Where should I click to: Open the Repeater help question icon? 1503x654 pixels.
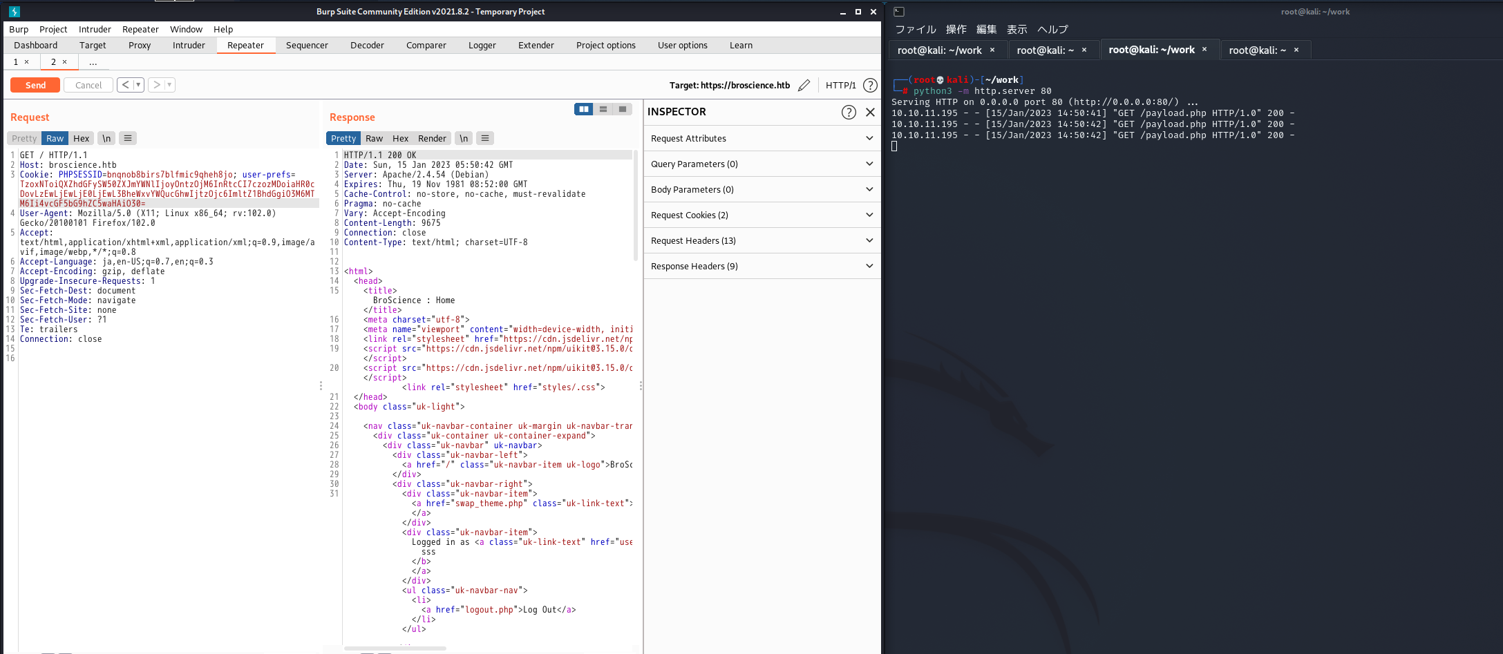pos(870,85)
